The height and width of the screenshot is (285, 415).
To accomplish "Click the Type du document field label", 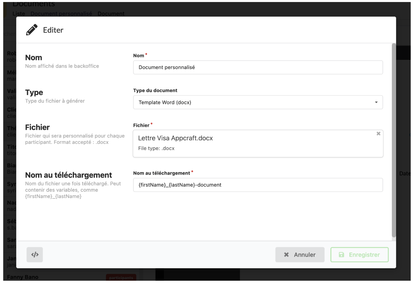I will (155, 90).
